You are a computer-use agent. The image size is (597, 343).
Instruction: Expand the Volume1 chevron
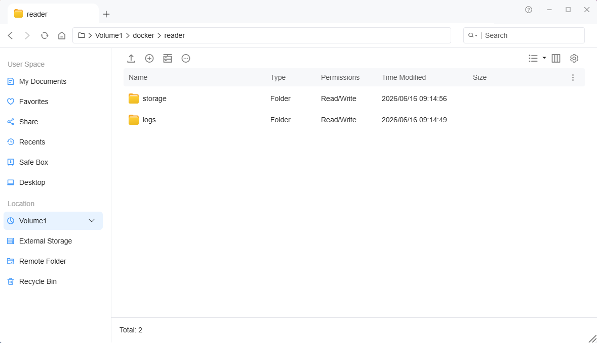(x=92, y=221)
